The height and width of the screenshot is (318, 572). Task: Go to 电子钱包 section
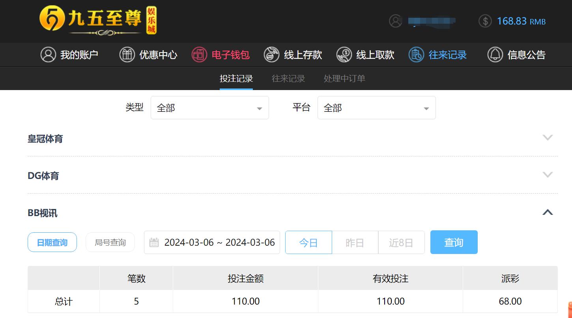tap(221, 55)
